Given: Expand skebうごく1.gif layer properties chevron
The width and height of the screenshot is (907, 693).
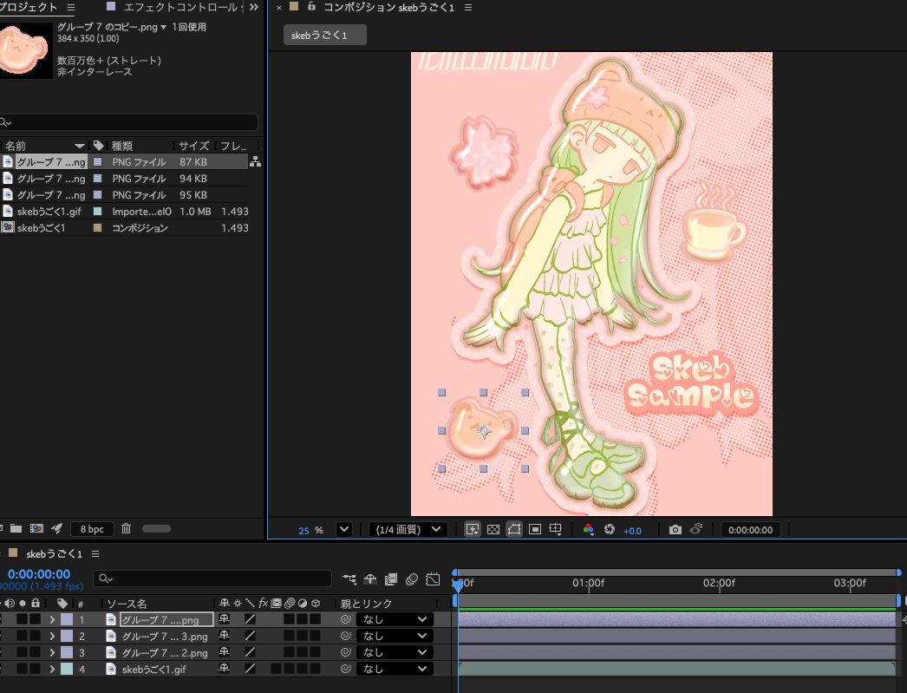Looking at the screenshot, I should tap(52, 669).
